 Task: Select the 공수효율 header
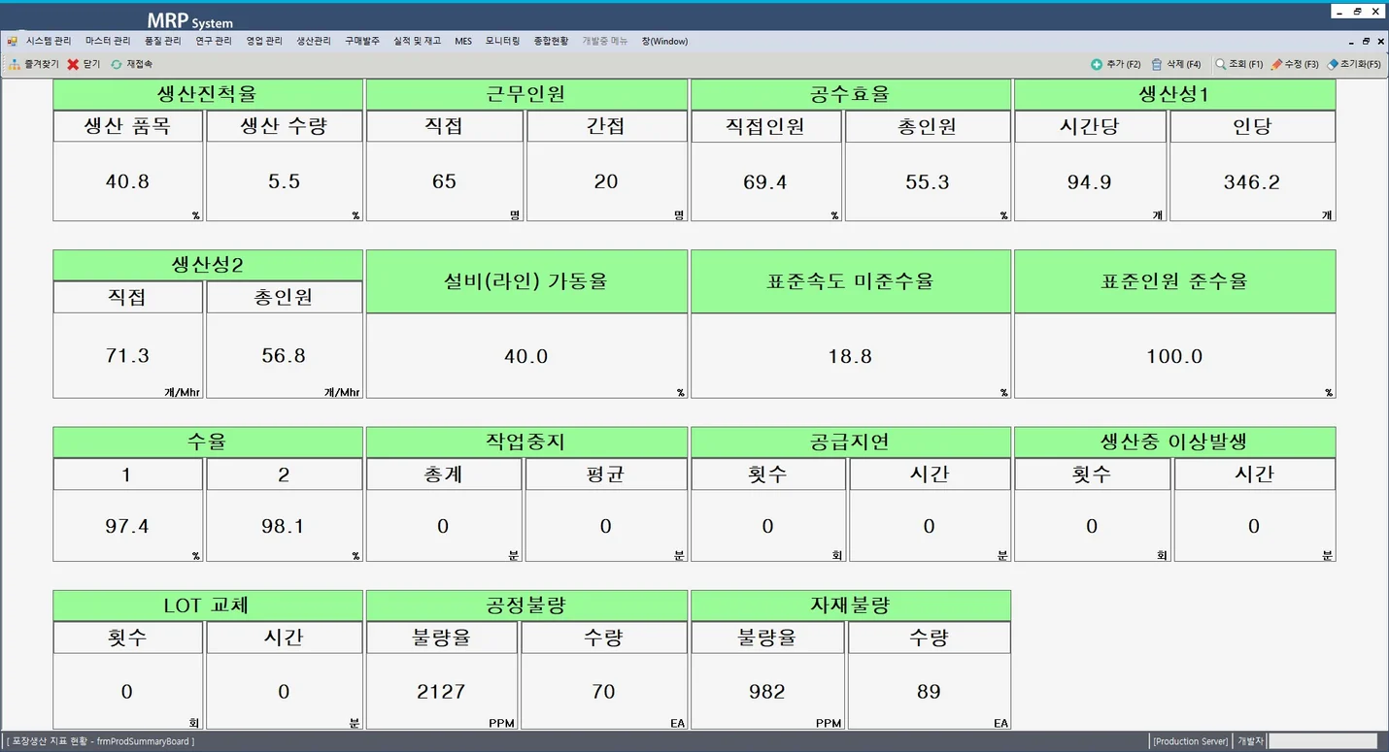click(x=850, y=94)
